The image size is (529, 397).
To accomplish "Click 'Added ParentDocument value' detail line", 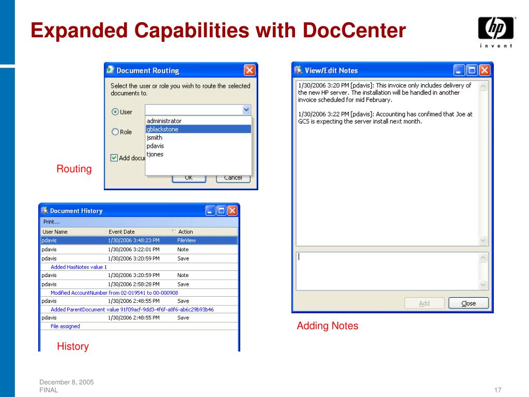I will coord(132,310).
